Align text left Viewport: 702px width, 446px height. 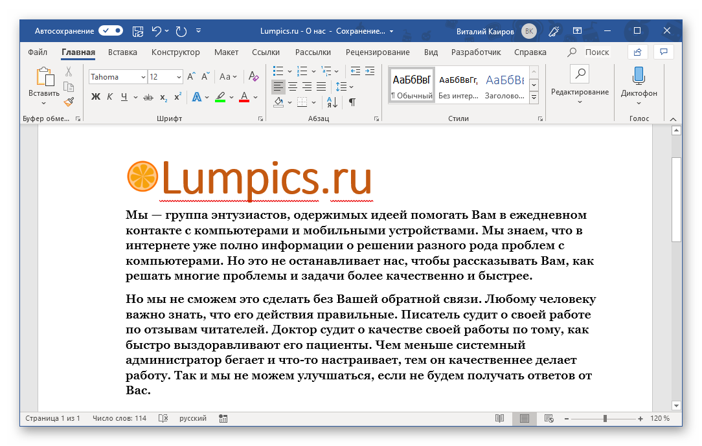click(278, 86)
